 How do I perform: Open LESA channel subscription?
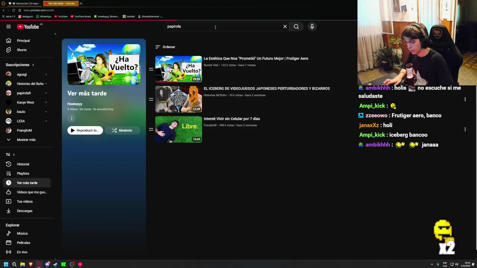tap(27, 121)
